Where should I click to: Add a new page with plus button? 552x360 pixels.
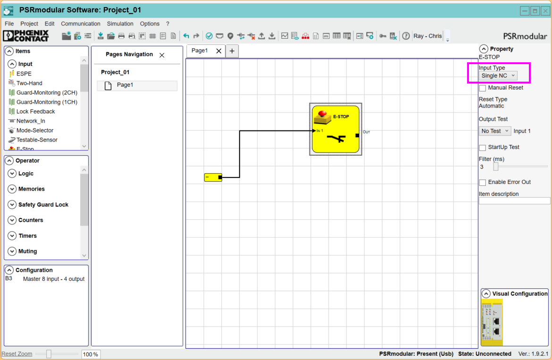point(232,51)
